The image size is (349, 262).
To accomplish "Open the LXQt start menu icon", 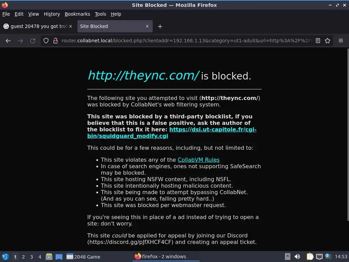I will (x=5, y=257).
